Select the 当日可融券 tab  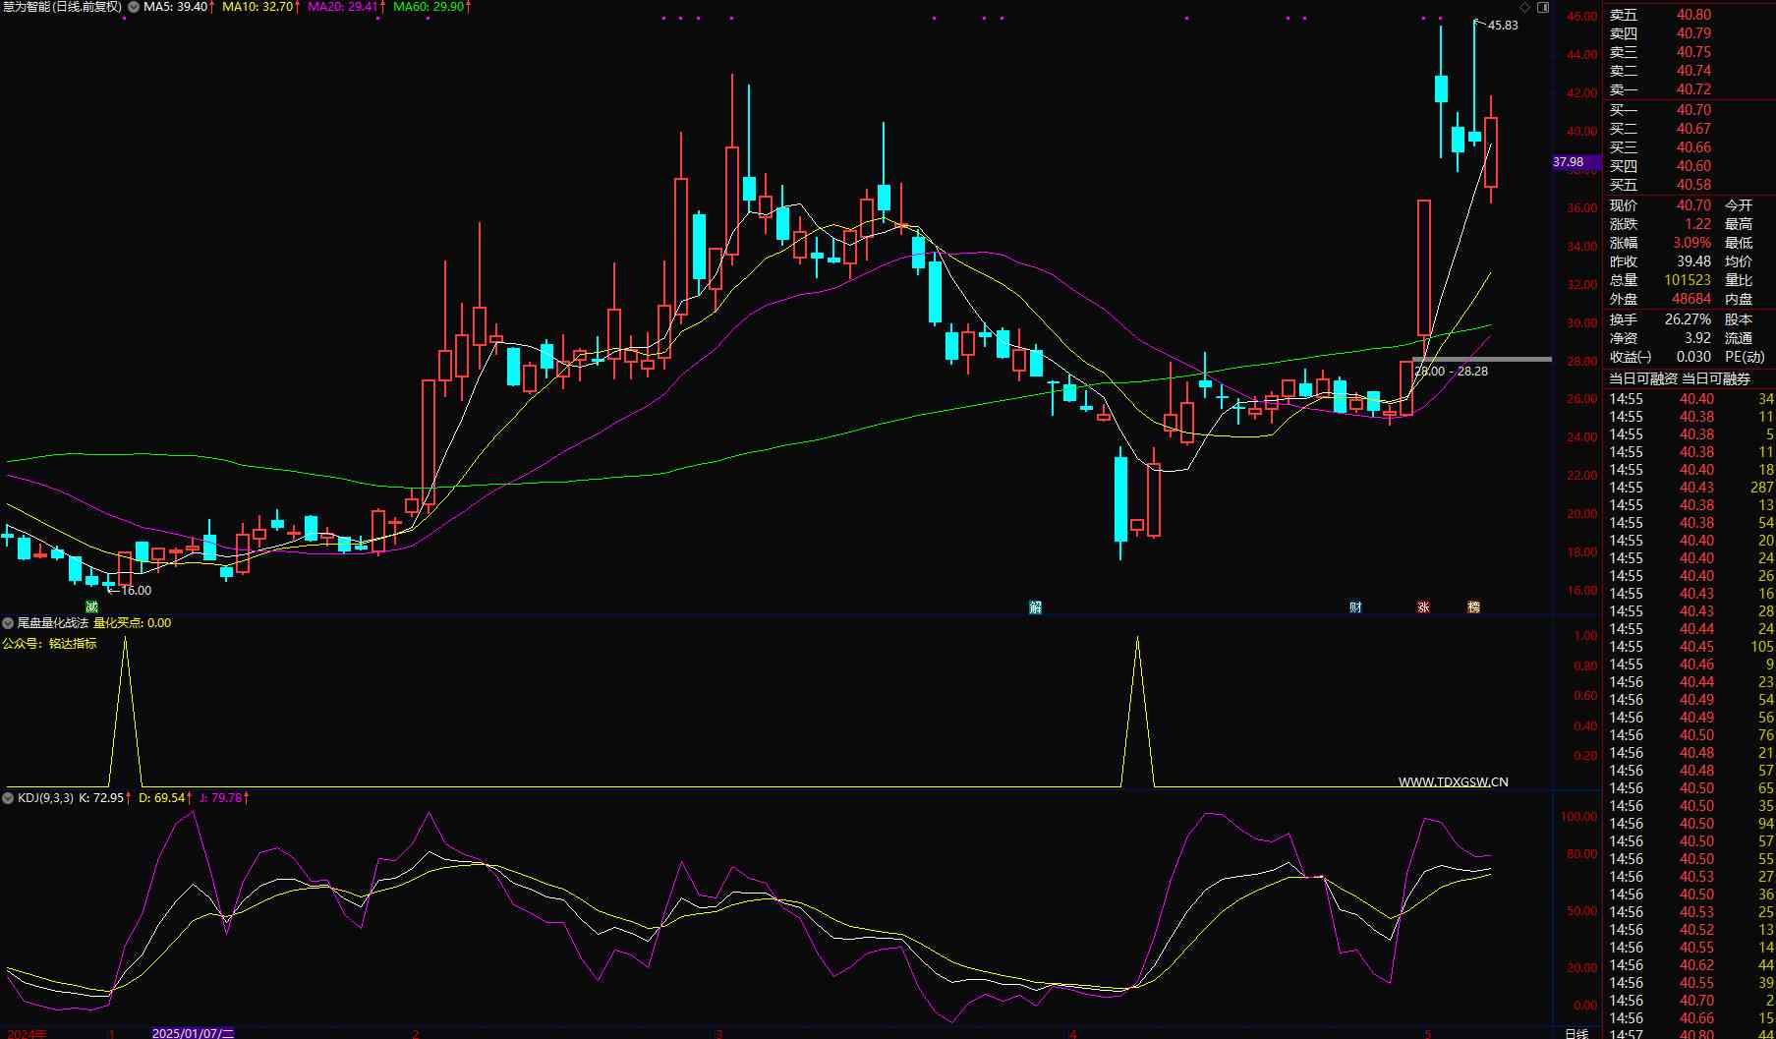(1716, 378)
